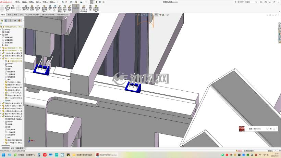281x158 pixels.
Task: Toggle volume speaker in the music widget
Action: 271,129
